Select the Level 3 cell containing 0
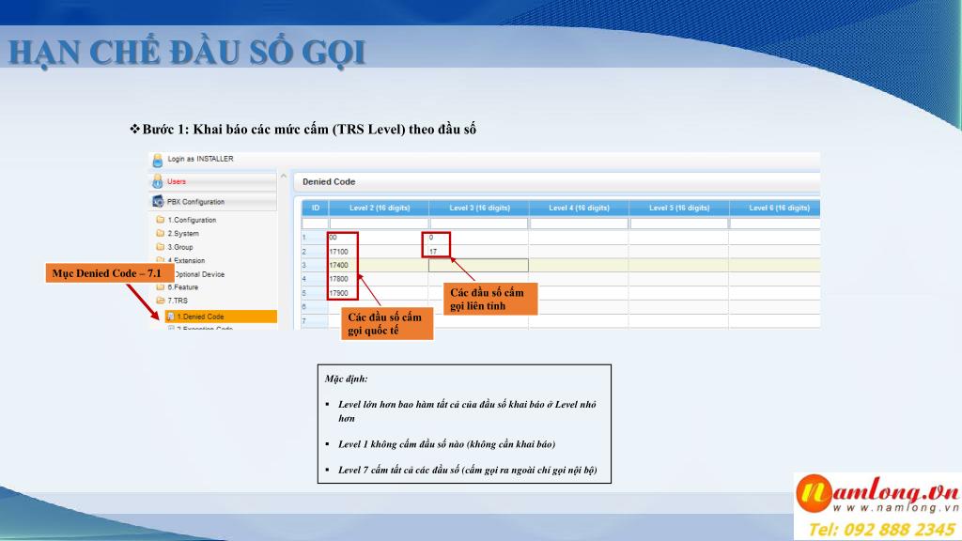962x541 pixels. pyautogui.click(x=478, y=238)
